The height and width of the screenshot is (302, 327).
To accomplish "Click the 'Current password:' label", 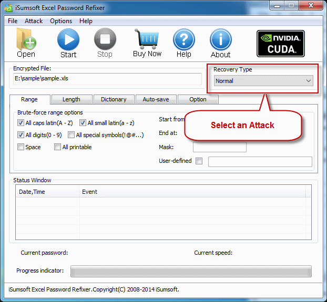I will pyautogui.click(x=44, y=253).
